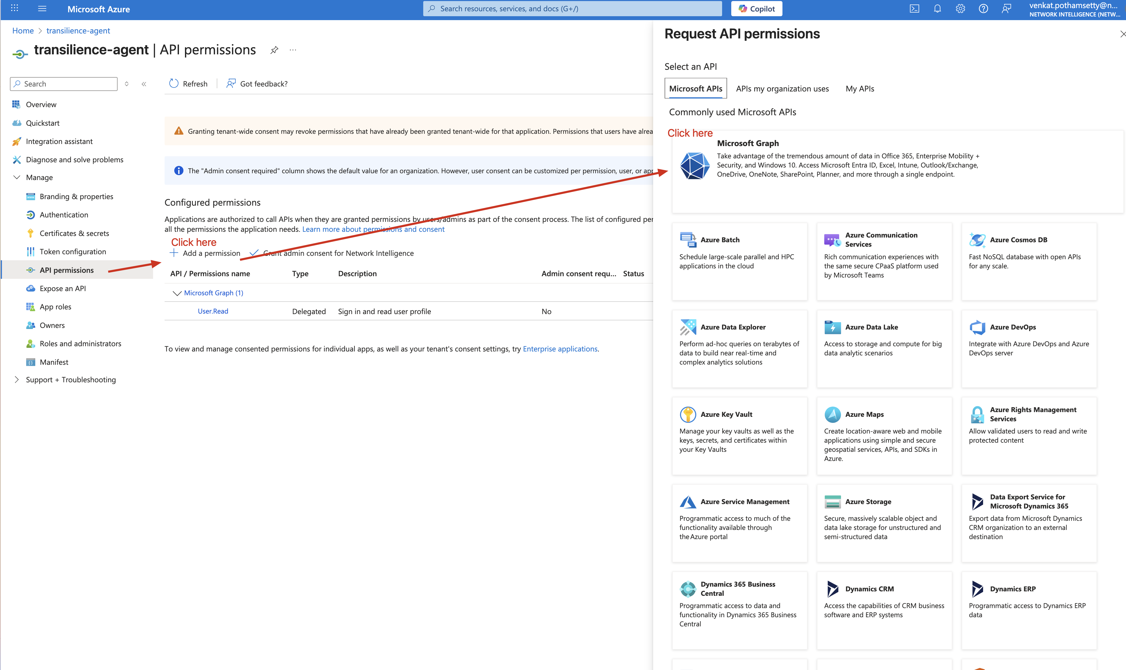Open the Copilot button

pos(756,9)
